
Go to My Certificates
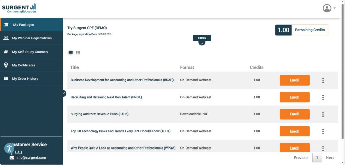tap(32, 65)
